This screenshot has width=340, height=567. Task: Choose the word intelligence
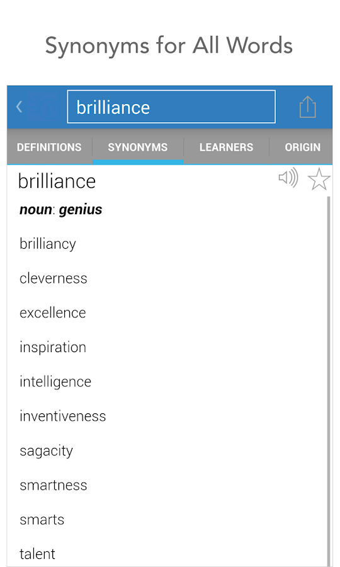tap(55, 382)
